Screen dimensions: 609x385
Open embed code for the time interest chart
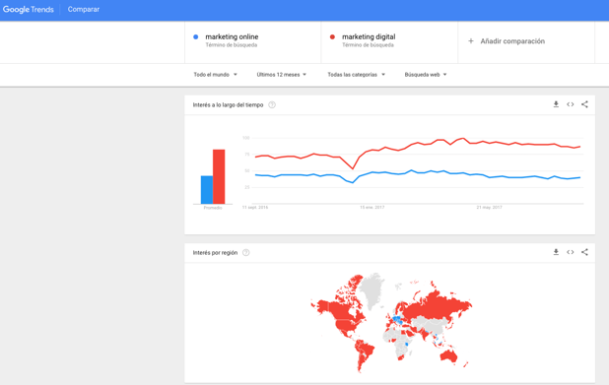(x=571, y=104)
